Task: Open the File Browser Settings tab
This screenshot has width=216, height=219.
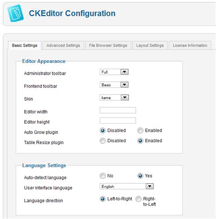Action: click(108, 46)
